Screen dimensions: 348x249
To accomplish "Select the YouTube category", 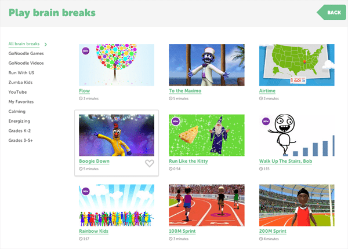I will coord(17,92).
